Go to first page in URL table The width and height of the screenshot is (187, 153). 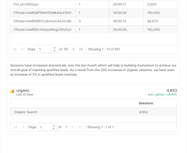click(15, 49)
